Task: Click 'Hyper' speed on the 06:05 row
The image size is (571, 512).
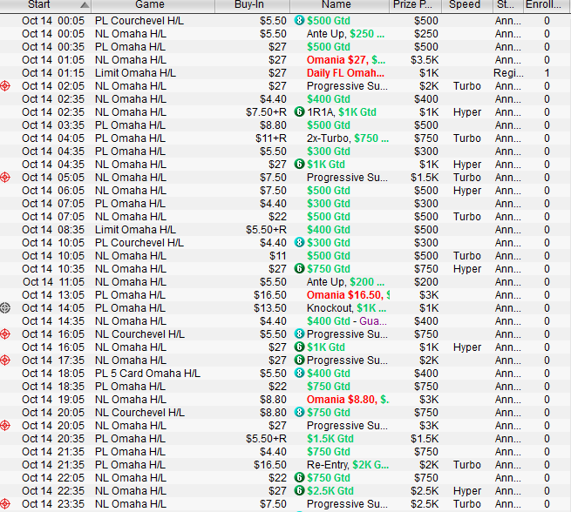Action: 467,191
